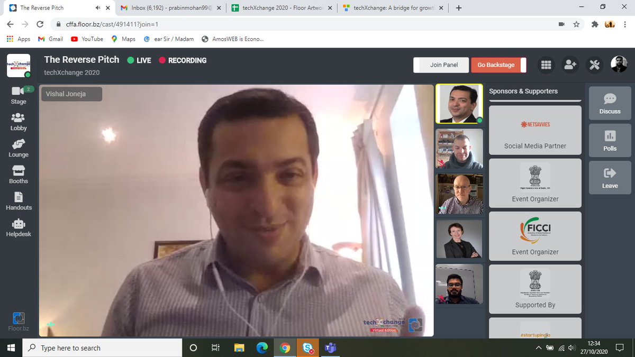Open YouTube bookmark
The height and width of the screenshot is (357, 635).
coord(87,39)
